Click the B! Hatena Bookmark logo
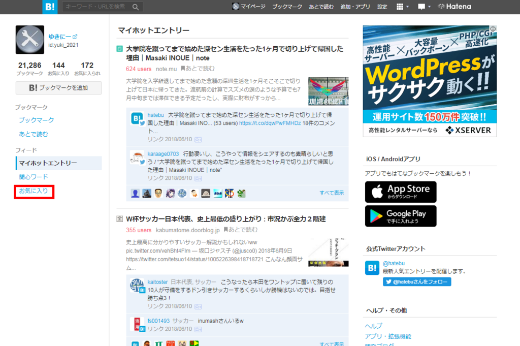The width and height of the screenshot is (520, 346). 50,7
